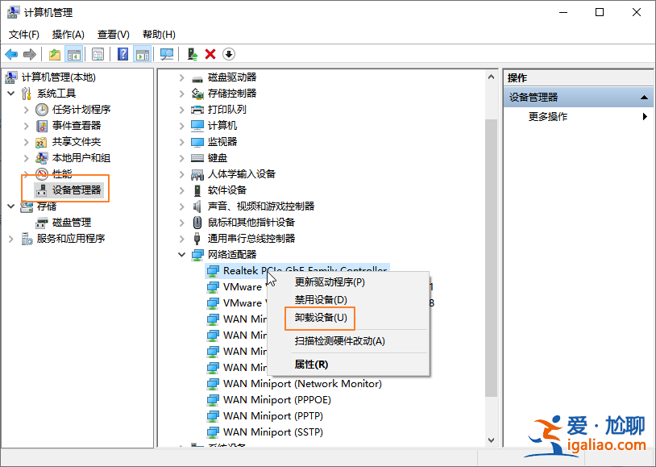
Task: Click the blue Back arrow toolbar icon
Action: coord(11,54)
